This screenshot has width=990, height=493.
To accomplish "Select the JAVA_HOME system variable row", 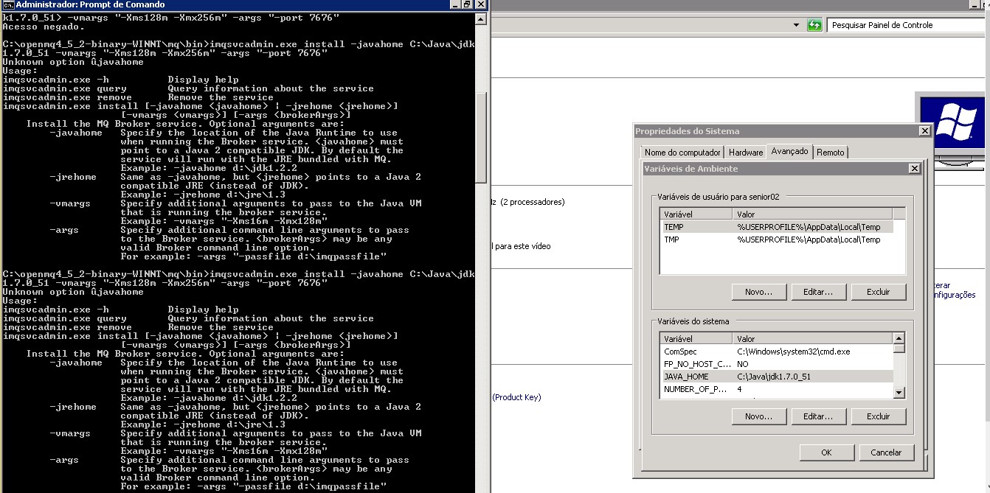I will tap(775, 377).
